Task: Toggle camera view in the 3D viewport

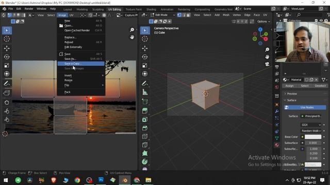Action: click(x=267, y=64)
